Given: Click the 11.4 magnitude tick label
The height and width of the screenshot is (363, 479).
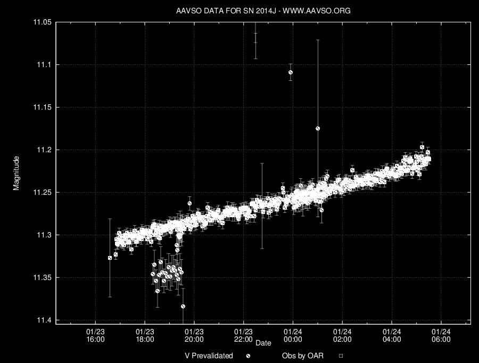Looking at the screenshot, I should (x=44, y=320).
